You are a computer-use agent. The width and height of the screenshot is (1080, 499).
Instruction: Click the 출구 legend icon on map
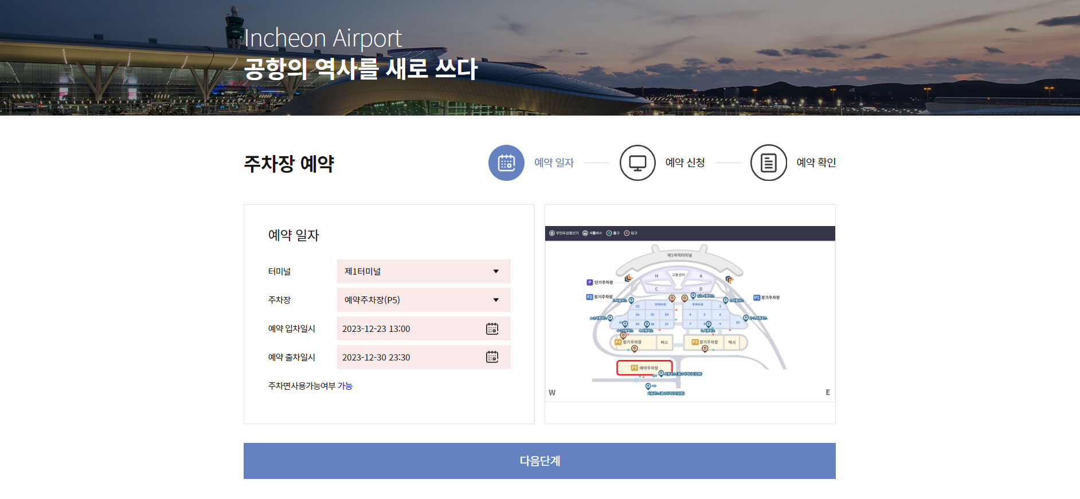point(609,233)
